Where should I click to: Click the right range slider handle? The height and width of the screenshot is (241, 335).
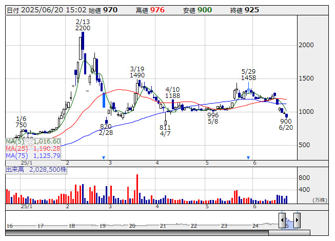(x=297, y=221)
